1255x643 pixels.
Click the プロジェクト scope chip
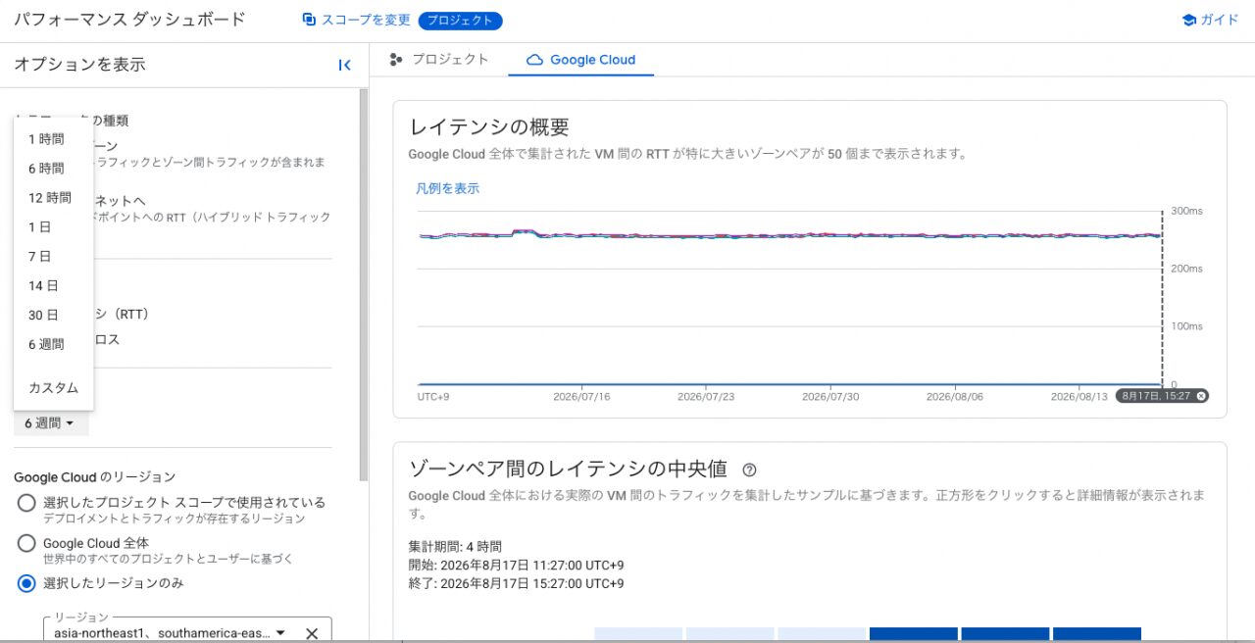(x=460, y=20)
